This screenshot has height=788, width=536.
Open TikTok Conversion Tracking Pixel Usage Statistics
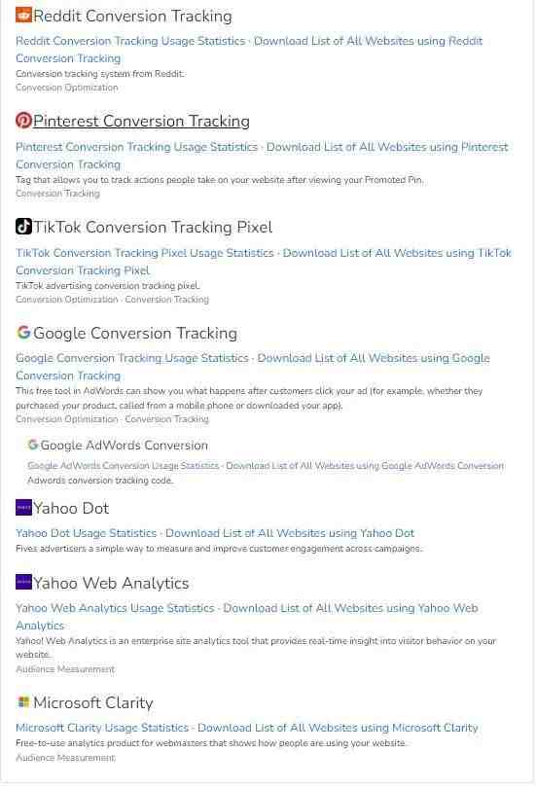[x=145, y=253]
